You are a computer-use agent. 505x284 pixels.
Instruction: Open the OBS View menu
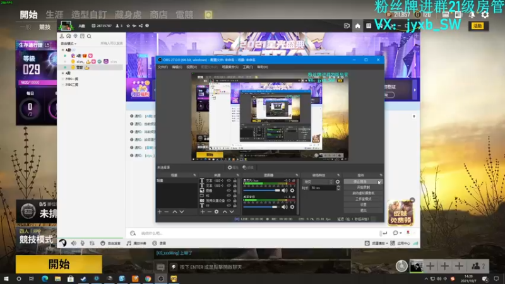click(x=191, y=67)
